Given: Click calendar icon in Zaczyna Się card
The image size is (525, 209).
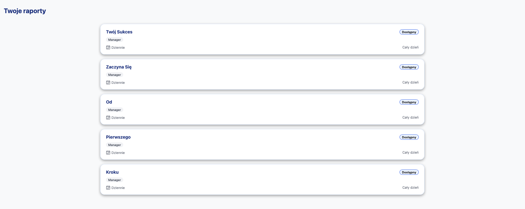Looking at the screenshot, I should [108, 82].
